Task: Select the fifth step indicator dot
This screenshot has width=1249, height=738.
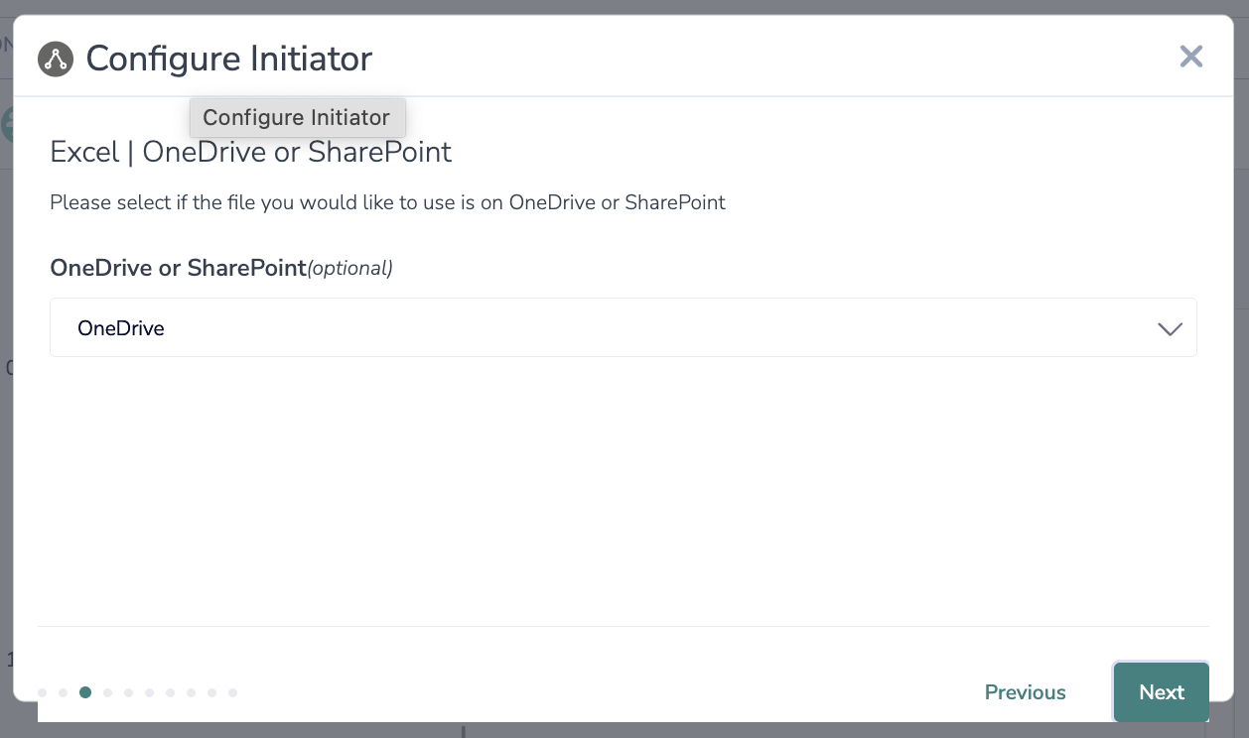Action: (128, 692)
